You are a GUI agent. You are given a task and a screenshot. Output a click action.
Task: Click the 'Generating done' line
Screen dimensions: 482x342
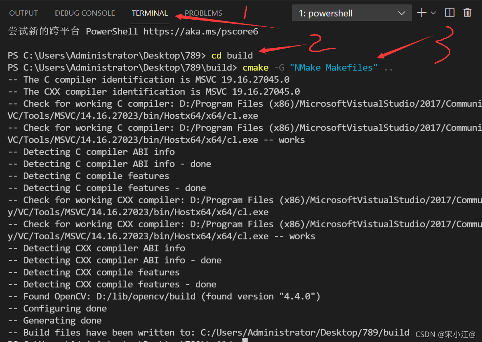click(55, 320)
